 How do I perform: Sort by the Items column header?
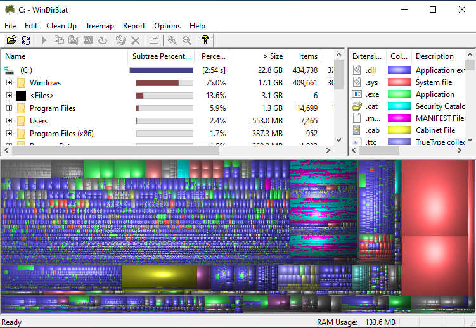tap(304, 56)
